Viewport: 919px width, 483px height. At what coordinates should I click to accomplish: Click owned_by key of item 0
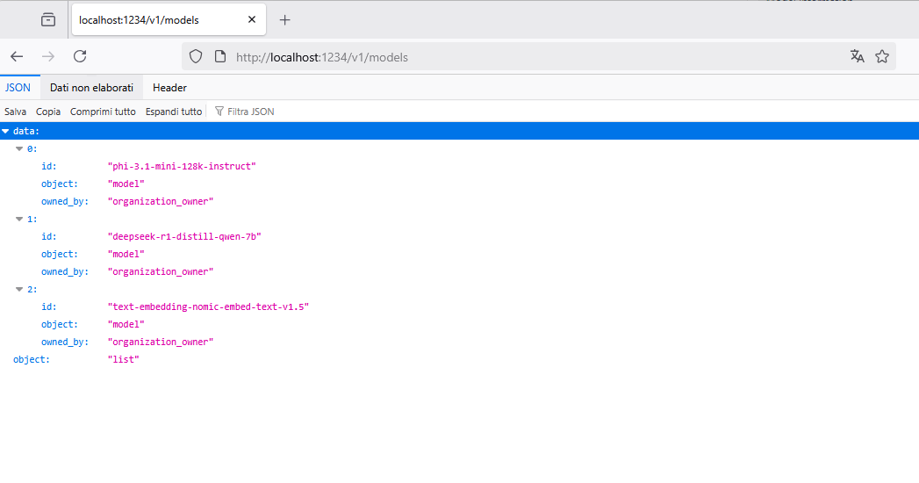pos(64,202)
